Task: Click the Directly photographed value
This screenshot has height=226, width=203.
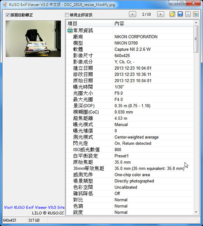Action: [x=134, y=181]
